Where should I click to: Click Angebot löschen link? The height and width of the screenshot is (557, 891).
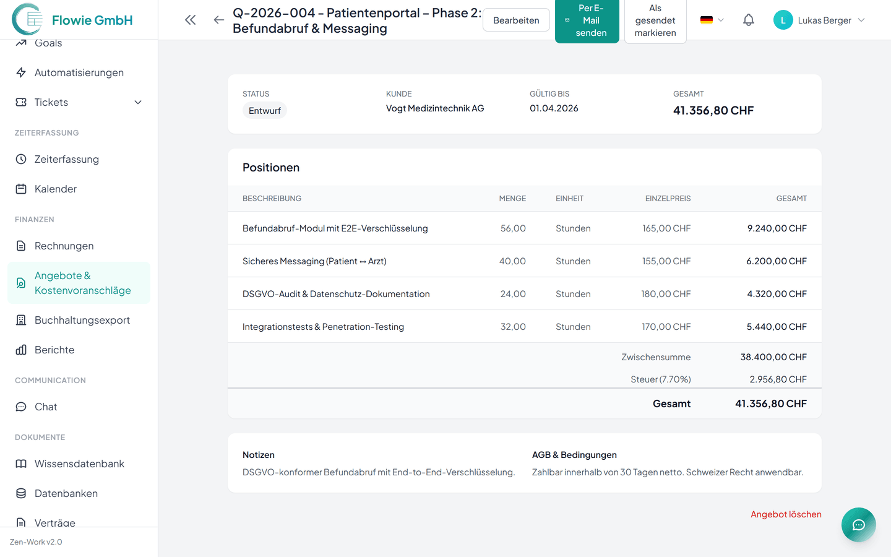786,514
